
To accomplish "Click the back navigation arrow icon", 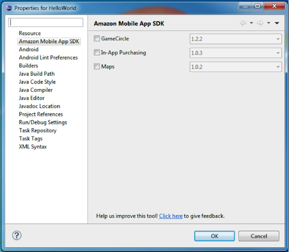I will 243,23.
